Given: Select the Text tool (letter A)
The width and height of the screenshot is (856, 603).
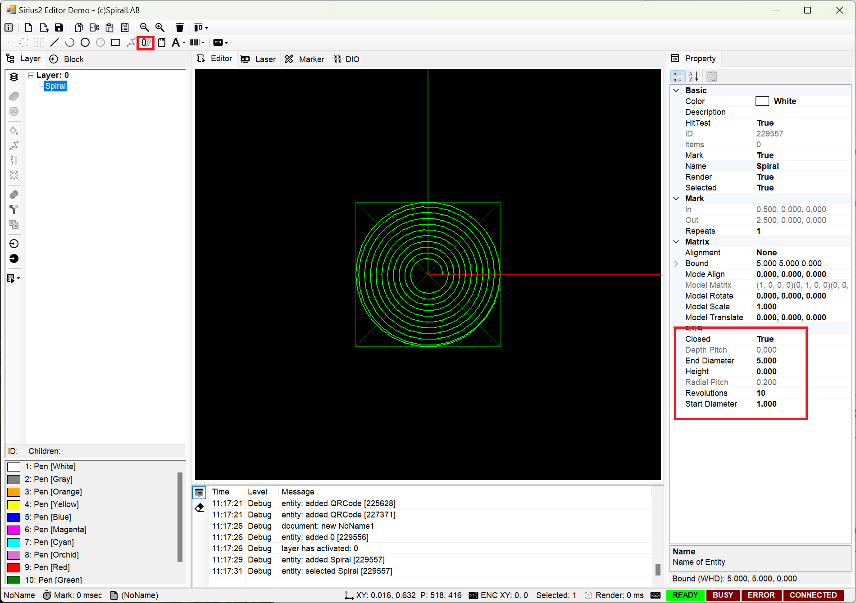Looking at the screenshot, I should click(176, 42).
